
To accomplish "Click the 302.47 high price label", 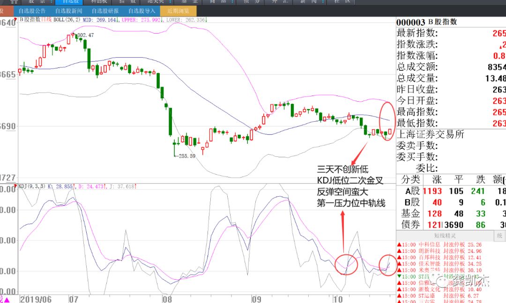I will 86,35.
